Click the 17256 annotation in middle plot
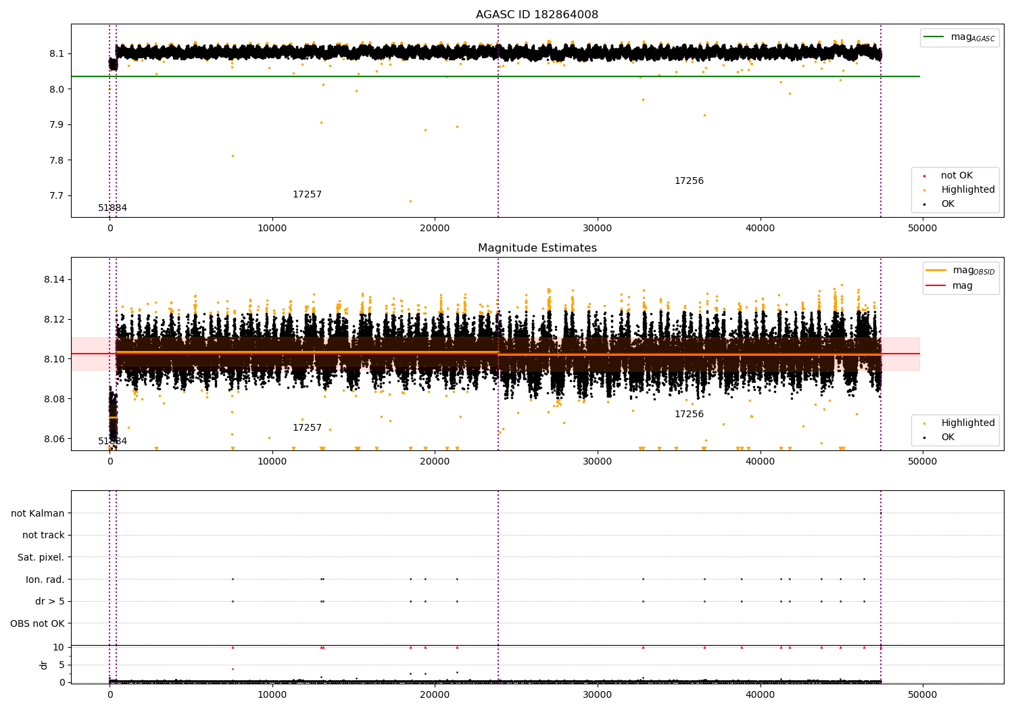This screenshot has width=1014, height=710. [689, 415]
